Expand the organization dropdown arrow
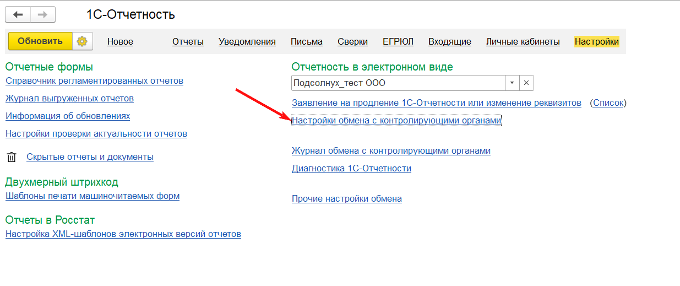Image resolution: width=680 pixels, height=286 pixels. (x=512, y=83)
